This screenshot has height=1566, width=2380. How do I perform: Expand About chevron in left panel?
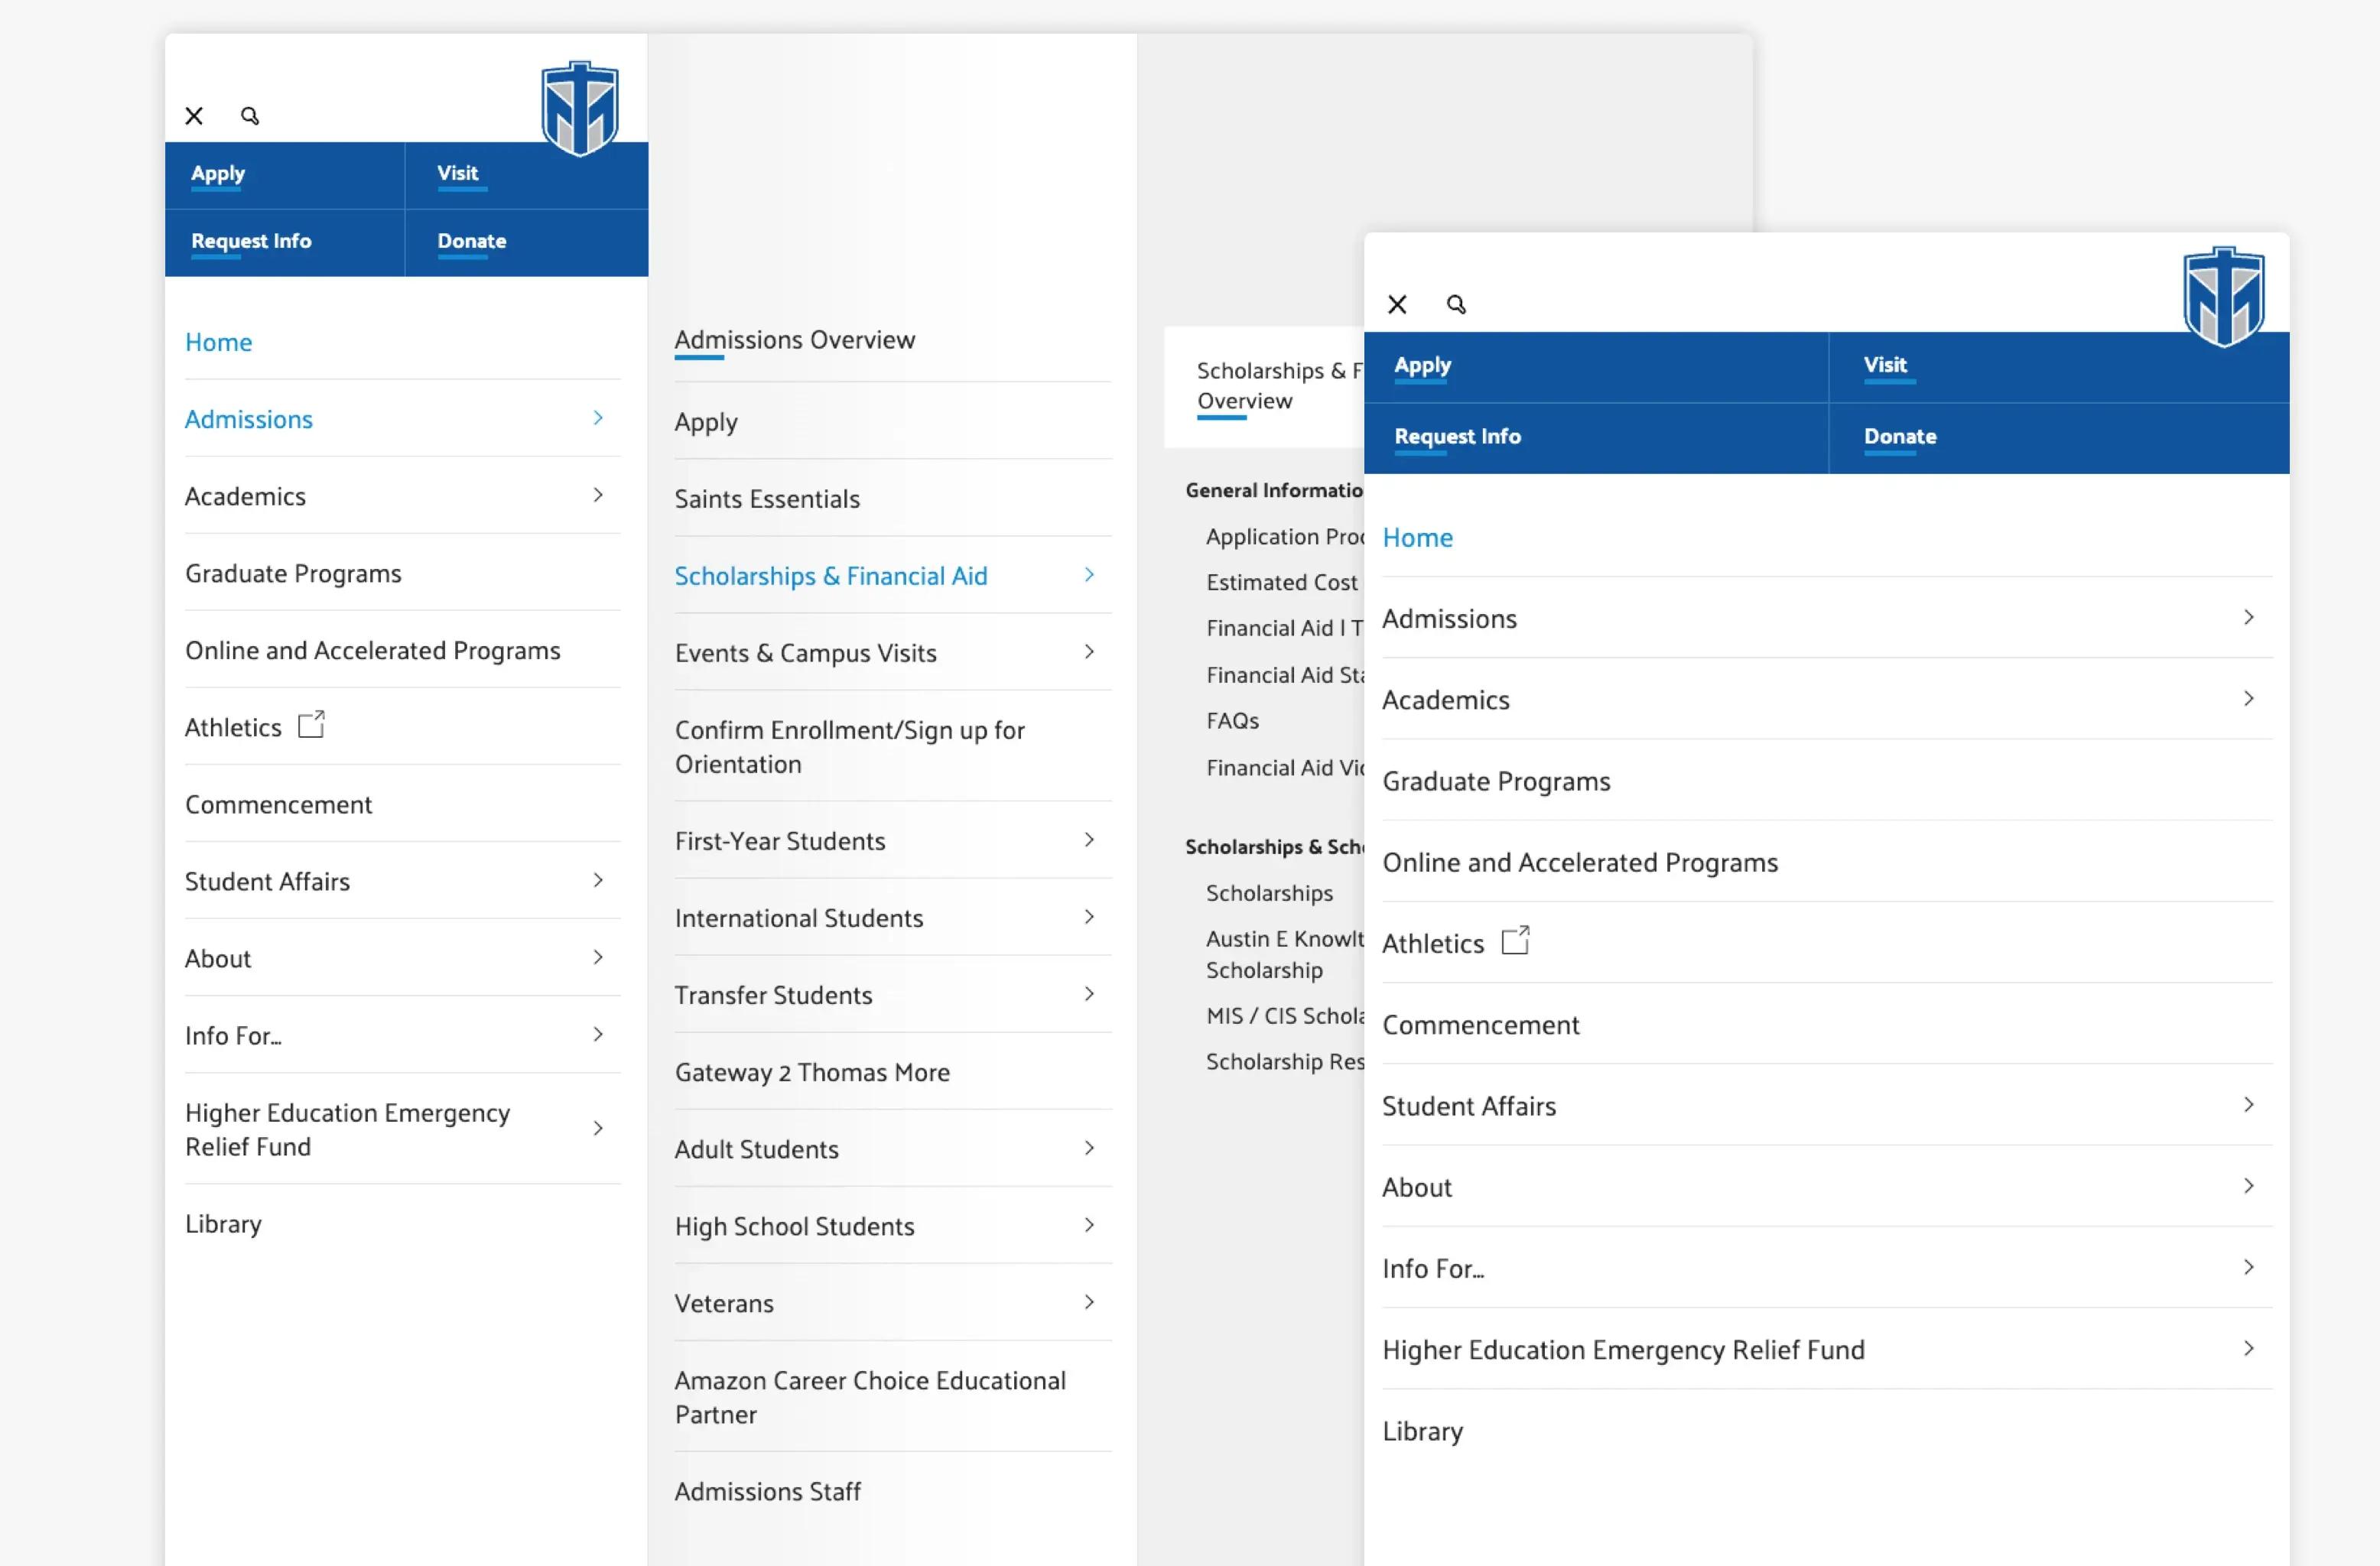[x=598, y=957]
